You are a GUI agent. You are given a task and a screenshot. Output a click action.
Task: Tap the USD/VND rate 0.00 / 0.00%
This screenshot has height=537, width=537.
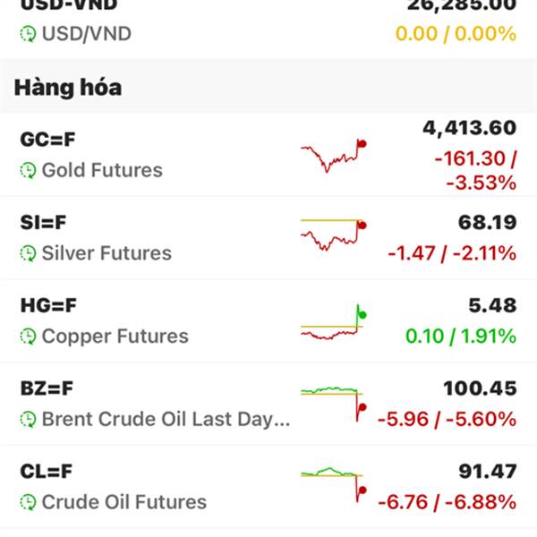coord(456,34)
